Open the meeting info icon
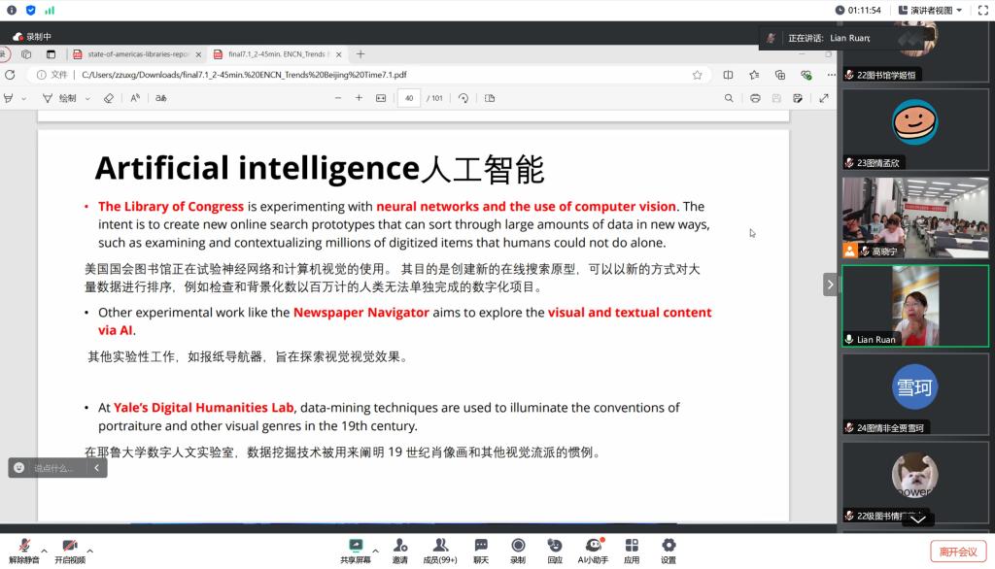995x569 pixels. coord(12,10)
